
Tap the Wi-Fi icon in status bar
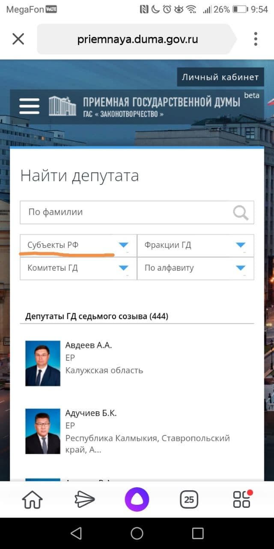point(191,9)
